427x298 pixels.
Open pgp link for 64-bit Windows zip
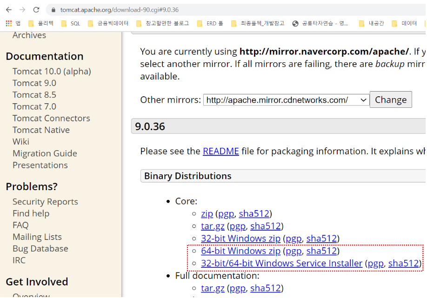pyautogui.click(x=294, y=251)
